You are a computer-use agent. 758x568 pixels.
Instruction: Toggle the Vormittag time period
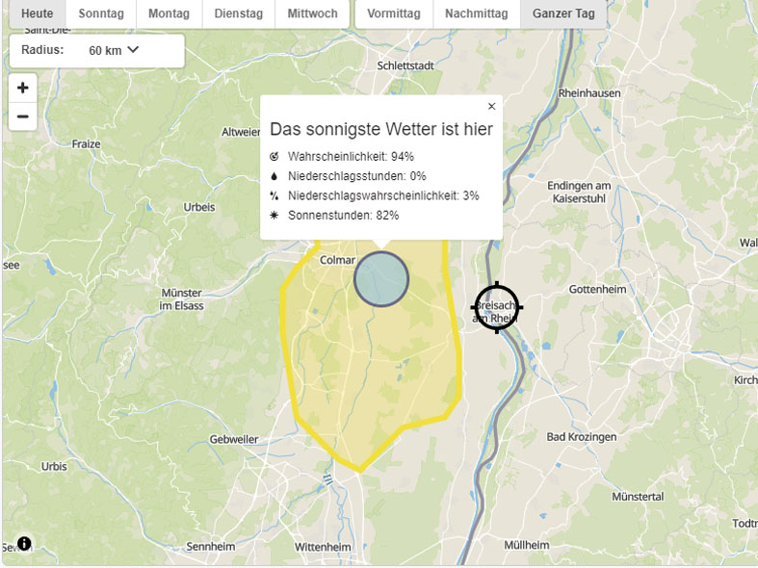[393, 14]
